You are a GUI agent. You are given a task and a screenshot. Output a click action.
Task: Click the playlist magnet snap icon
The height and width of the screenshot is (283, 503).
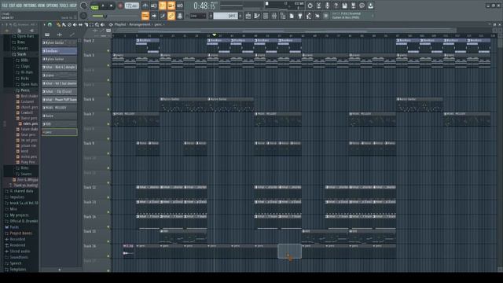pyautogui.click(x=50, y=24)
